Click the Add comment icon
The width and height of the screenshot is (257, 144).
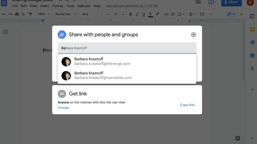point(173,14)
